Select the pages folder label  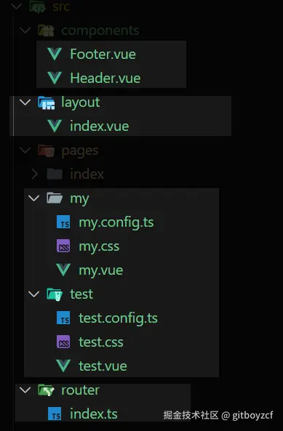[80, 151]
